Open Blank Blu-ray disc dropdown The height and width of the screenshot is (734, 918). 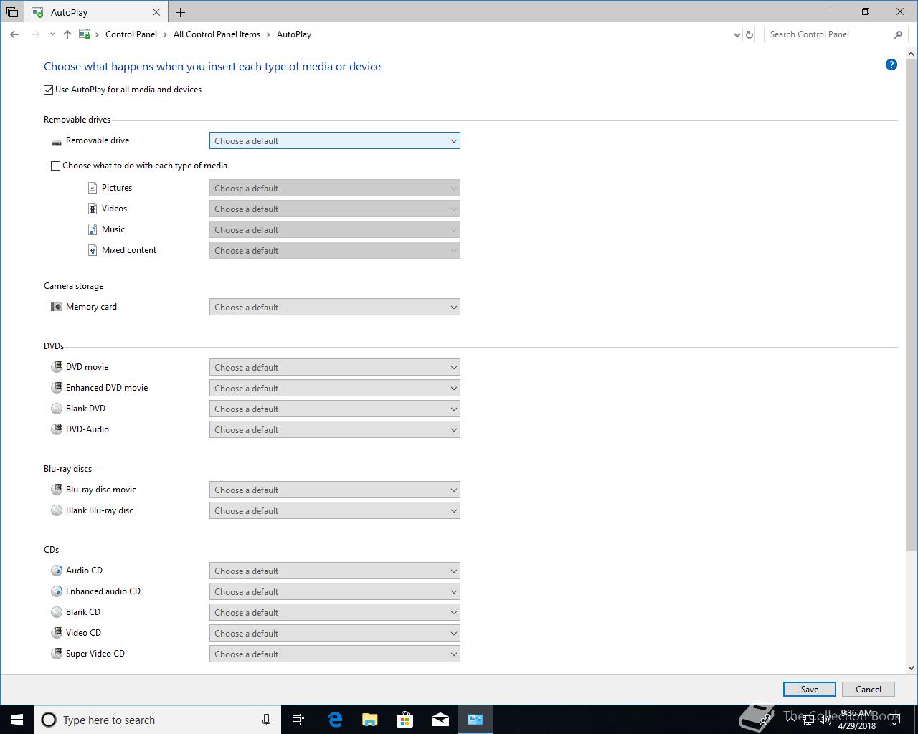tap(334, 510)
